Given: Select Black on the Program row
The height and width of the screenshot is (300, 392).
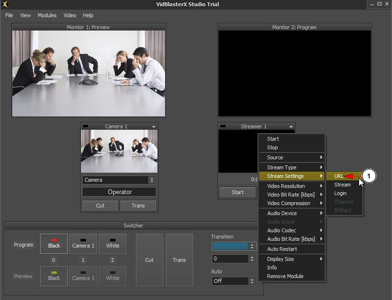Looking at the screenshot, I should 54,244.
